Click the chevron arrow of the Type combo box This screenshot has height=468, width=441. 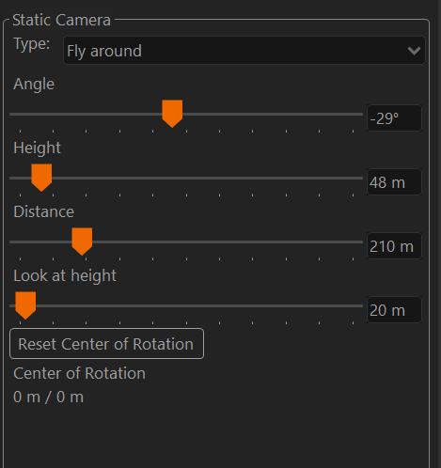[x=414, y=51]
